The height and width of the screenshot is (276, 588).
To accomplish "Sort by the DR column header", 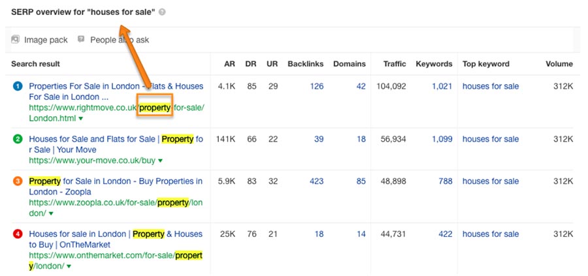I will click(251, 64).
